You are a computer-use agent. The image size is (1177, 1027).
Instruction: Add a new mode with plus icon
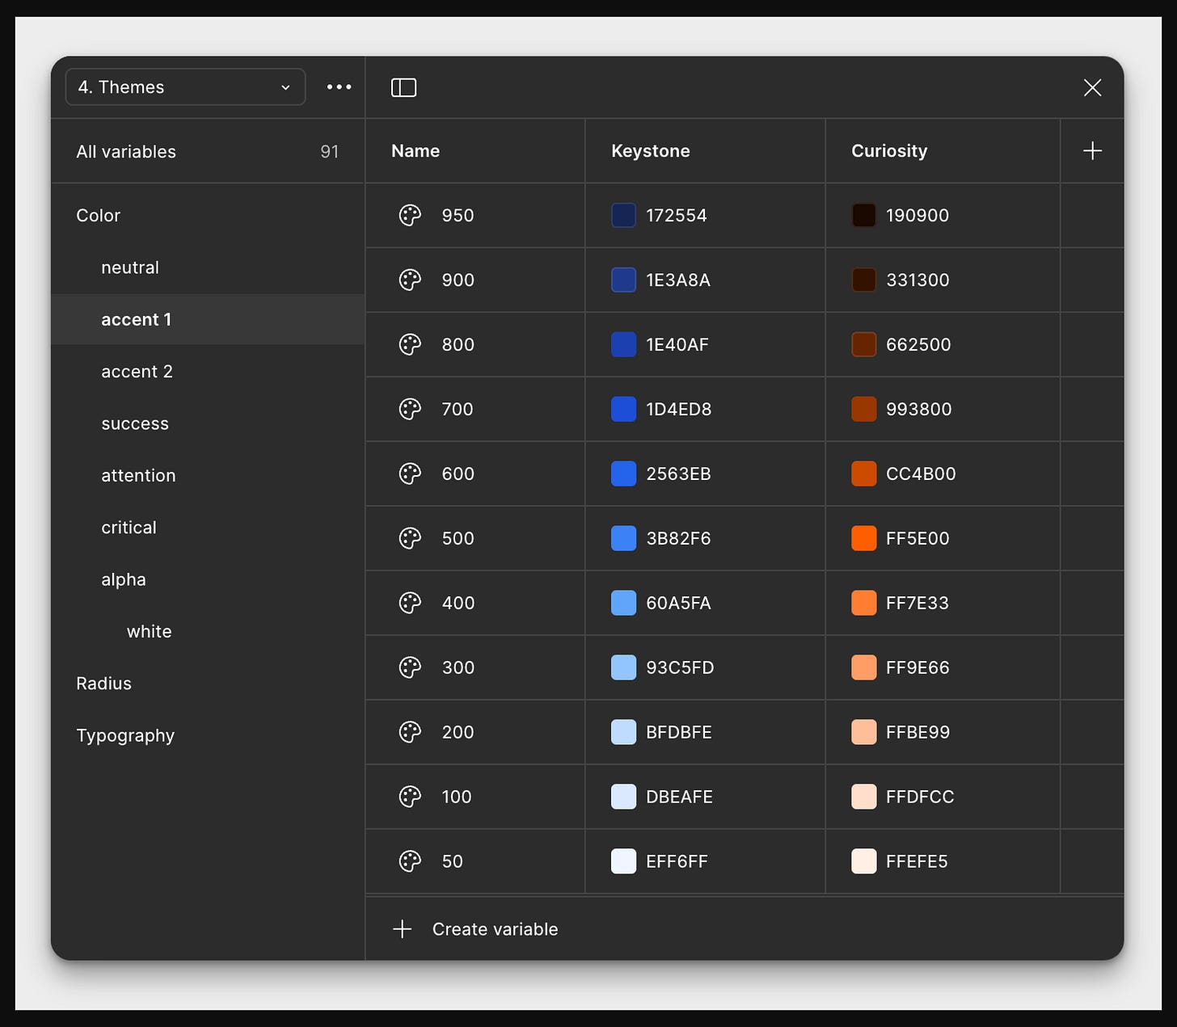click(x=1092, y=150)
